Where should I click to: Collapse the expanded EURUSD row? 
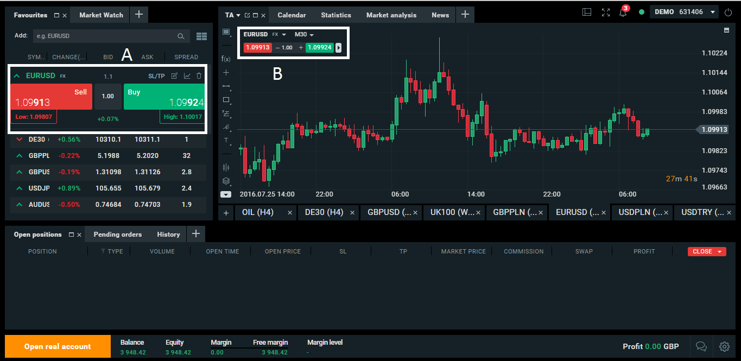[x=17, y=76]
